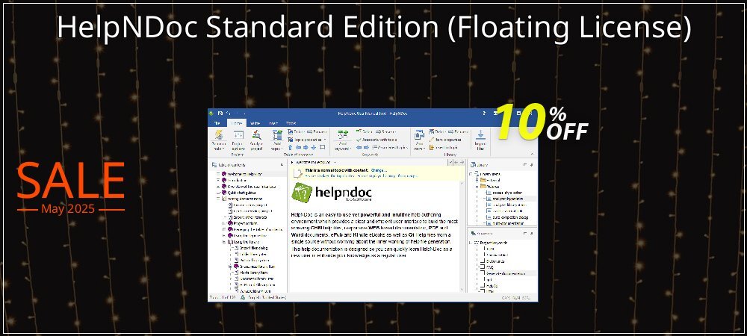Rename keyword in the Keywords group
The width and height of the screenshot is (747, 336).
pos(385,132)
